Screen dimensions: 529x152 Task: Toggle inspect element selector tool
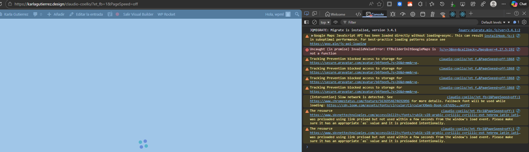click(x=307, y=14)
